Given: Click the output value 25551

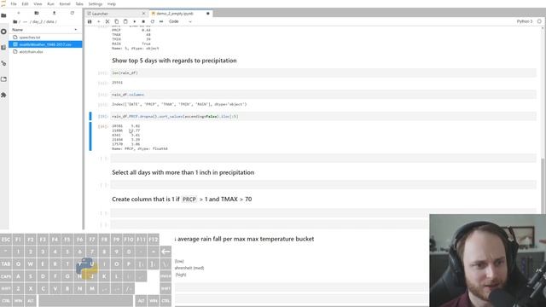Looking at the screenshot, I should pos(118,83).
